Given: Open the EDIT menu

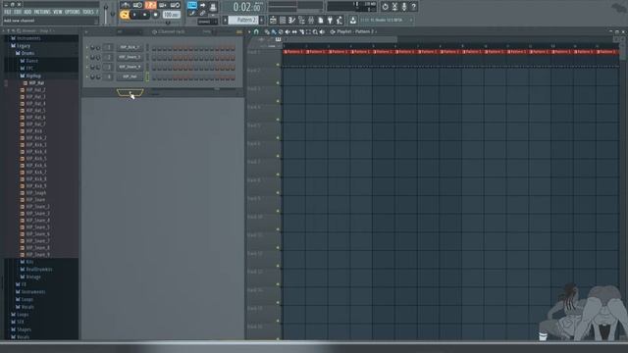Looking at the screenshot, I should pyautogui.click(x=18, y=12).
